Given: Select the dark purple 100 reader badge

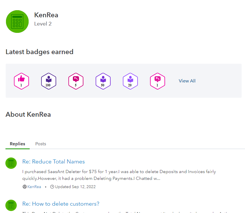Looking at the screenshot, I should (x=49, y=81).
